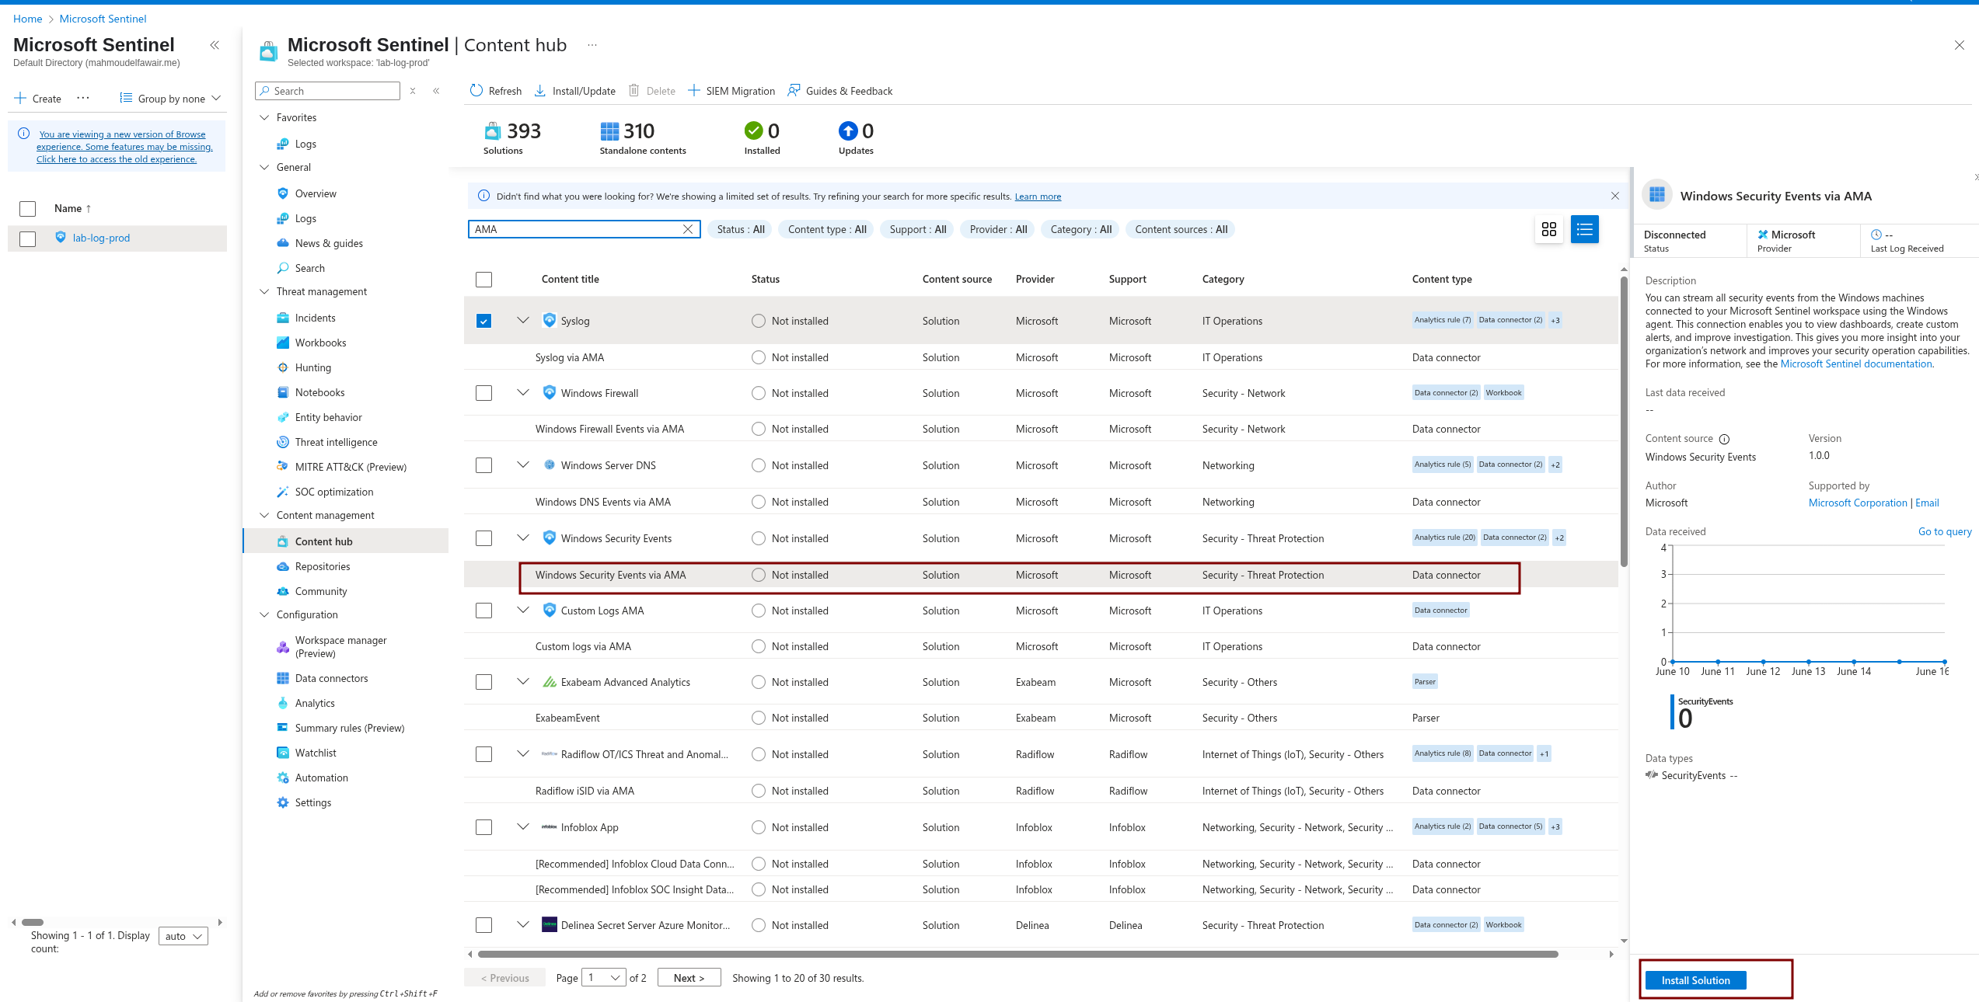Check the Exabeam Advanced Analytics checkbox

(x=483, y=682)
